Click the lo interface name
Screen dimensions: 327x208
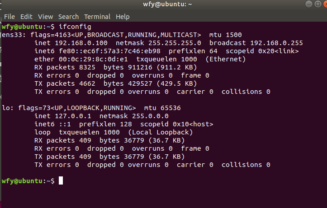point(6,108)
